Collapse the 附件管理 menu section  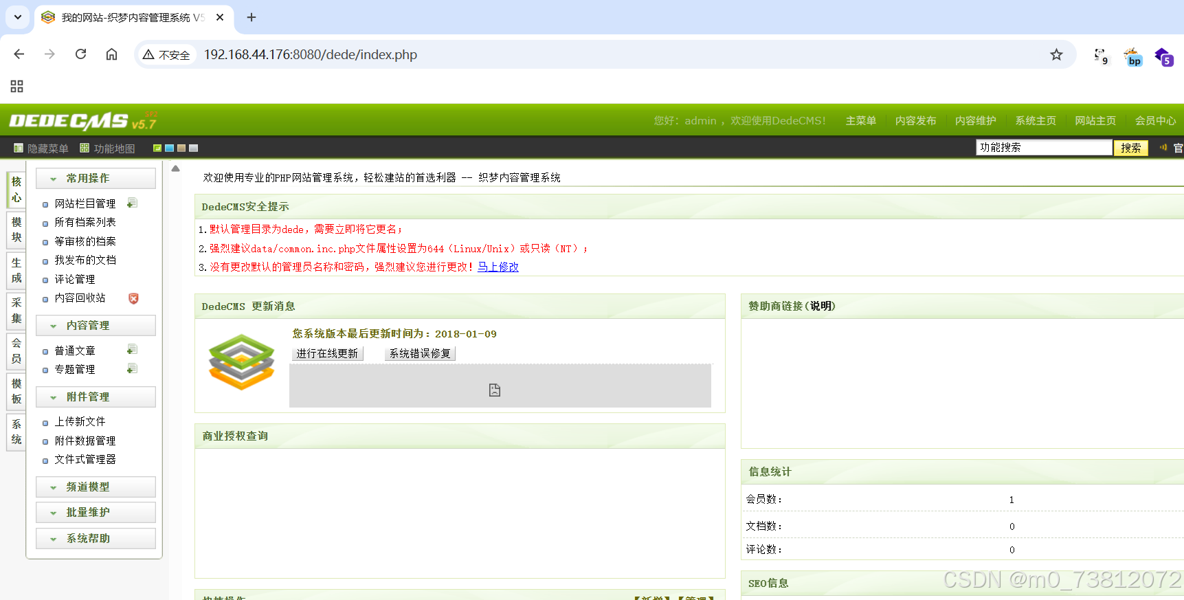click(96, 397)
